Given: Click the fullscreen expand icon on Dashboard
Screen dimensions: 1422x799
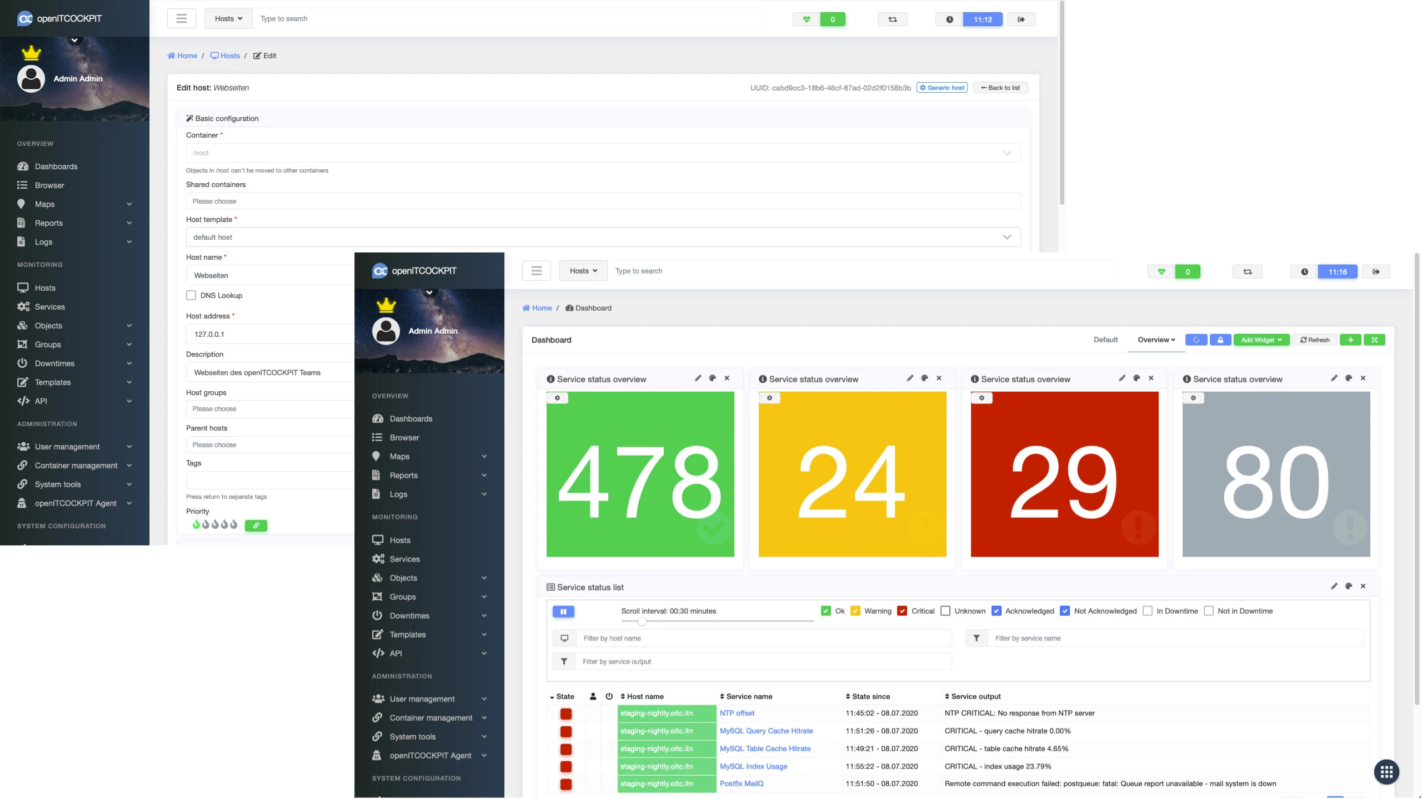Looking at the screenshot, I should (x=1374, y=340).
